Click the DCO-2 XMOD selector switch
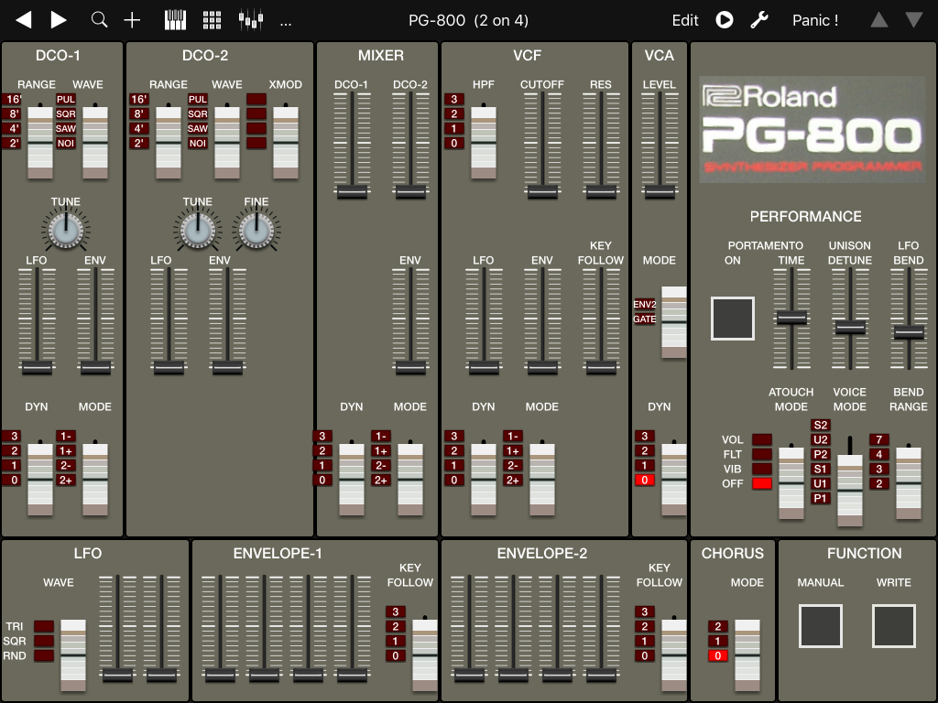The width and height of the screenshot is (938, 703). point(286,142)
